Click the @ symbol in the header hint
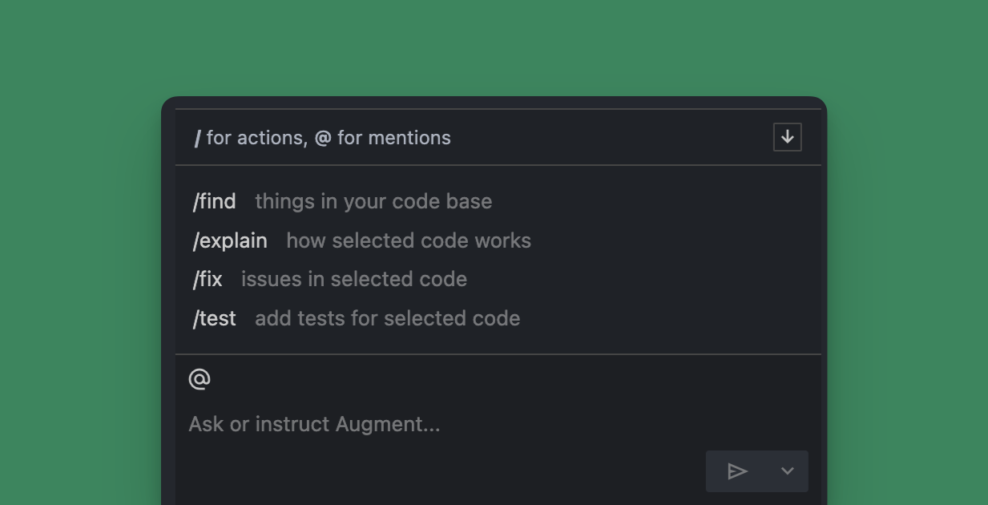The width and height of the screenshot is (988, 505). (322, 138)
